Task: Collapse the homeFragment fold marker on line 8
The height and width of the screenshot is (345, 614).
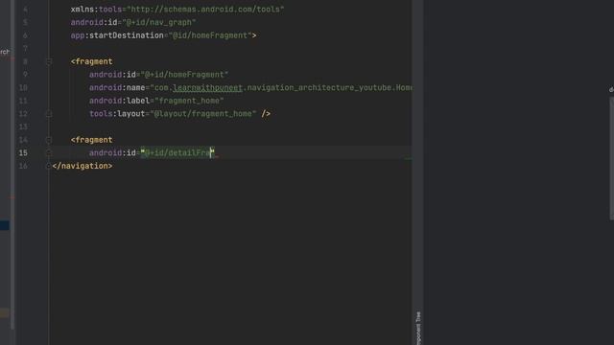Action: tap(49, 61)
